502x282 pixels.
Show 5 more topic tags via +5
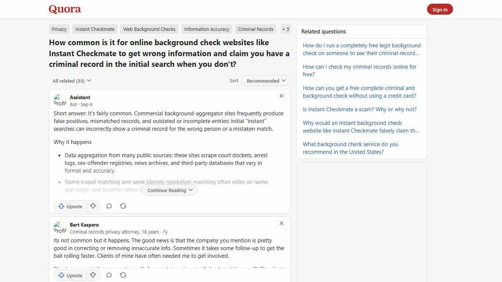286,29
